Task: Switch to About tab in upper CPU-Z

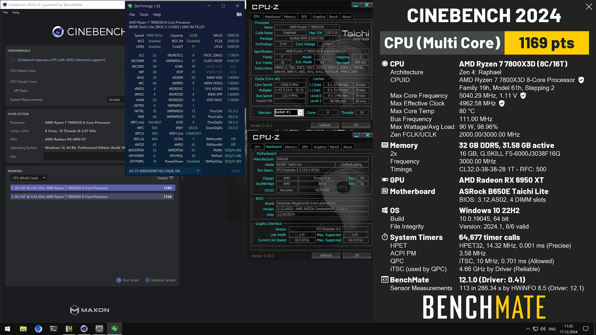Action: [347, 17]
